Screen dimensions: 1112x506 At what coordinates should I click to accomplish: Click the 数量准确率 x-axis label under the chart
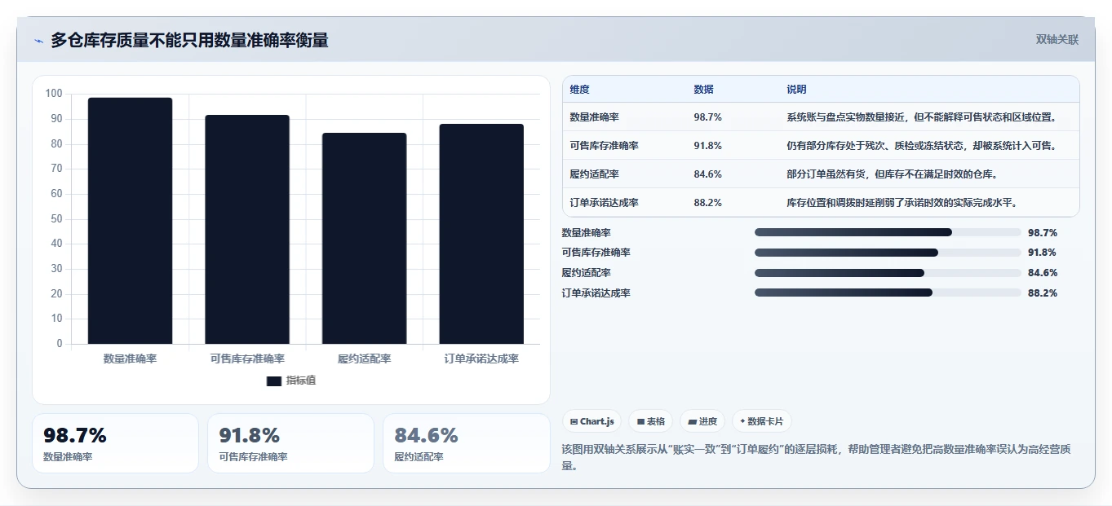[131, 359]
